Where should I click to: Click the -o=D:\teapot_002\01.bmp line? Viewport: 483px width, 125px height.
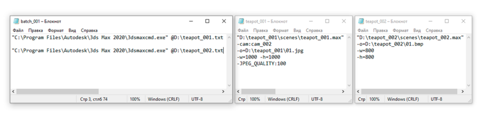tap(390, 44)
